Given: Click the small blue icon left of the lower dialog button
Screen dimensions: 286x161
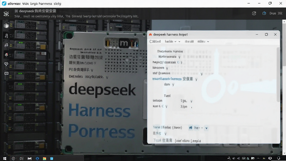Looking at the screenshot, I should click(x=191, y=128).
